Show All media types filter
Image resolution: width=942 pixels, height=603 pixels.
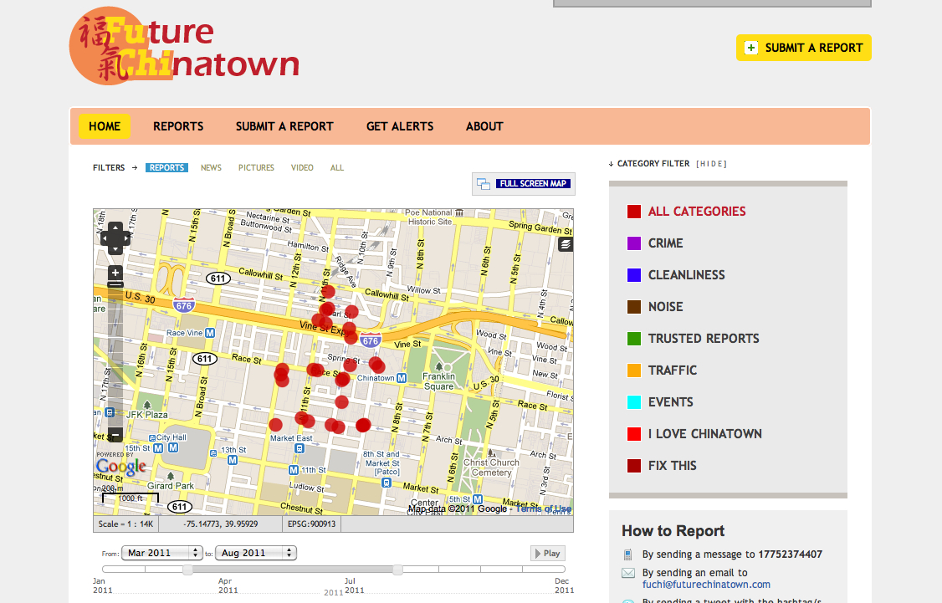coord(337,167)
